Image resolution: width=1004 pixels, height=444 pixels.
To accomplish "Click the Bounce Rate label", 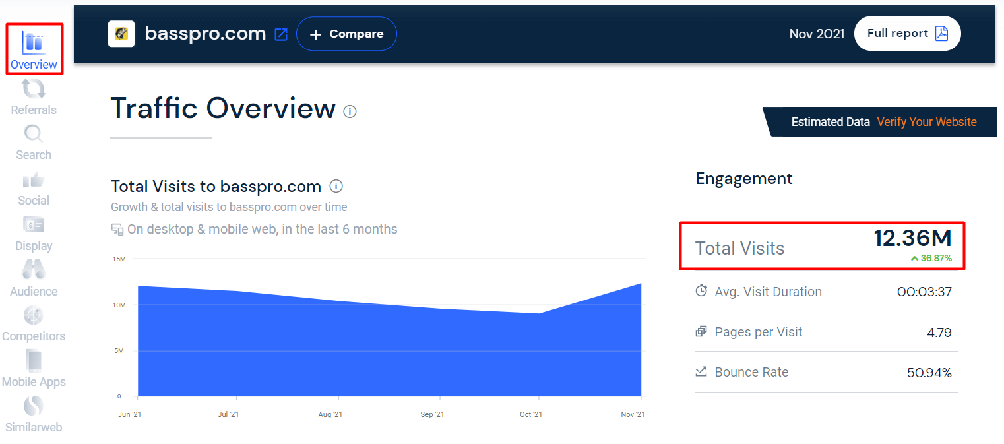I will 751,372.
